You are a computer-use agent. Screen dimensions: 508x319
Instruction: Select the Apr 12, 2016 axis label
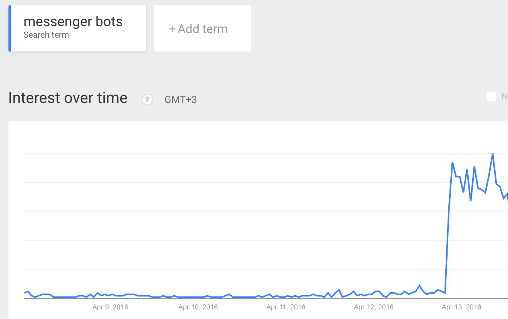pos(374,307)
